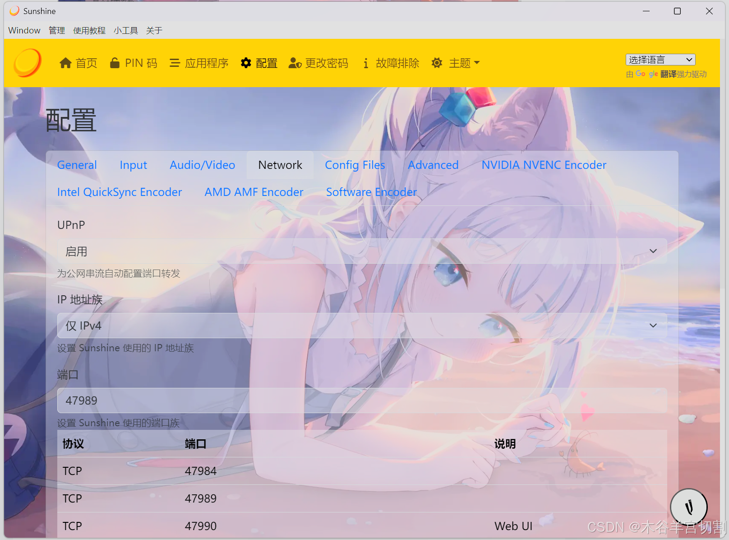Viewport: 729px width, 540px height.
Task: Open the 使用教程 menu
Action: [x=89, y=30]
